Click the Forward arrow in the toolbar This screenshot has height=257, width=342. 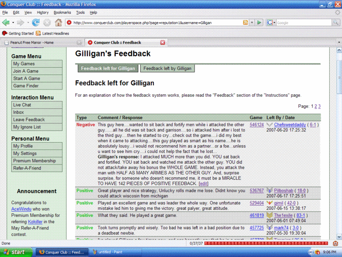pos(21,23)
